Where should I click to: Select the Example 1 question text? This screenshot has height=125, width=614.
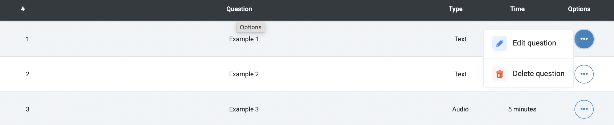pos(244,39)
